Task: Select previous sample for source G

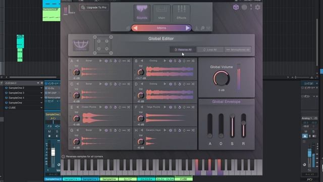Action: click(x=77, y=130)
